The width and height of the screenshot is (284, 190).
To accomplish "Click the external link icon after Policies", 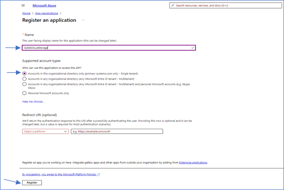I will point(98,174).
